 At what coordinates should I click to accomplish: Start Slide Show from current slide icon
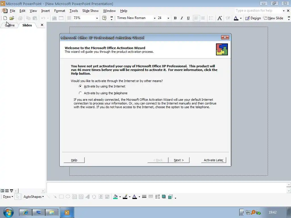pos(11,190)
